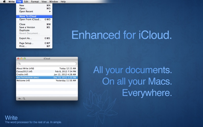
Task: Open the Edit menu
Action: (x=26, y=2)
